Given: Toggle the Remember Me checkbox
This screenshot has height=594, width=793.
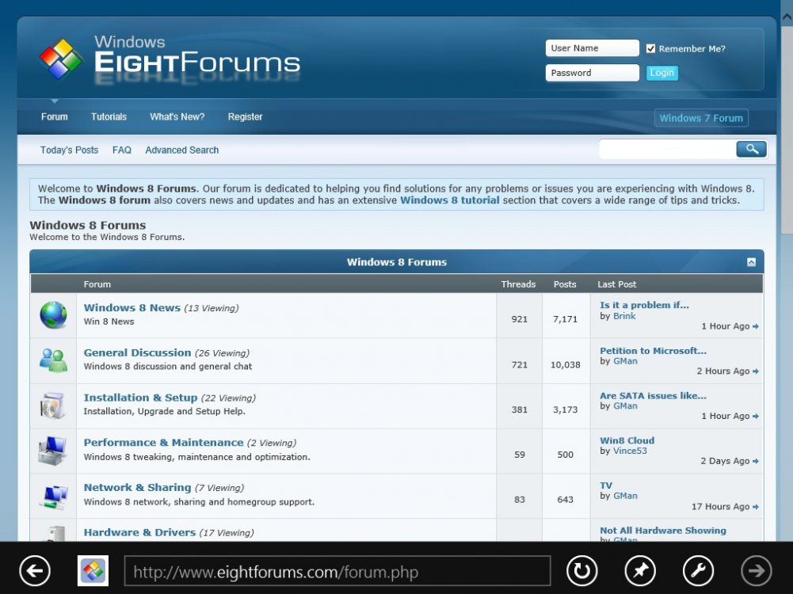Looking at the screenshot, I should (x=650, y=48).
